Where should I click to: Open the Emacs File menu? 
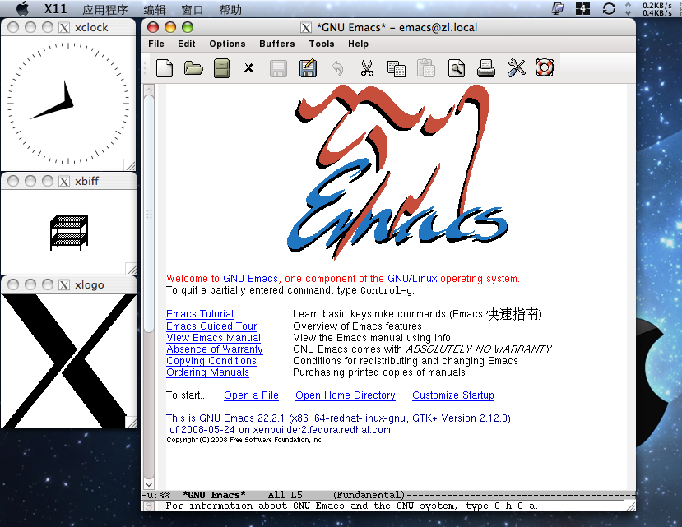pos(156,44)
